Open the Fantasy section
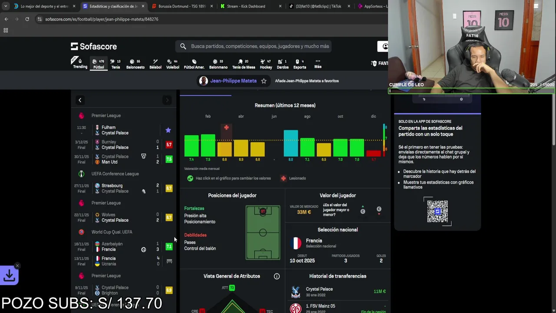 tap(380, 63)
